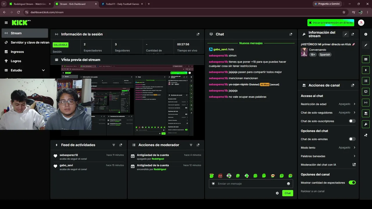372x209 pixels.
Task: Go to Ingresos in the sidebar
Action: [25, 52]
